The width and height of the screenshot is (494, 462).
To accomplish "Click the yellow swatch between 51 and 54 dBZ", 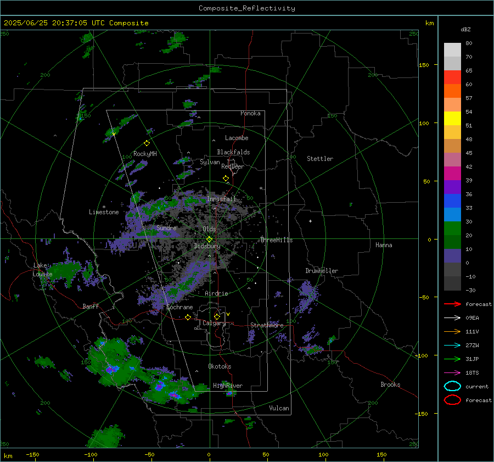I will click(x=452, y=118).
